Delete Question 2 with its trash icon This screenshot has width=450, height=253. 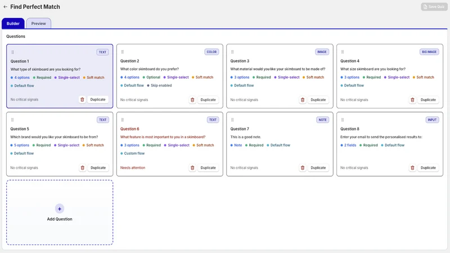192,100
